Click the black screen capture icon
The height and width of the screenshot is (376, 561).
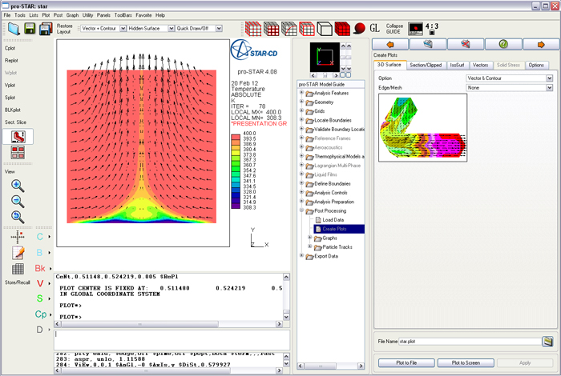(415, 29)
